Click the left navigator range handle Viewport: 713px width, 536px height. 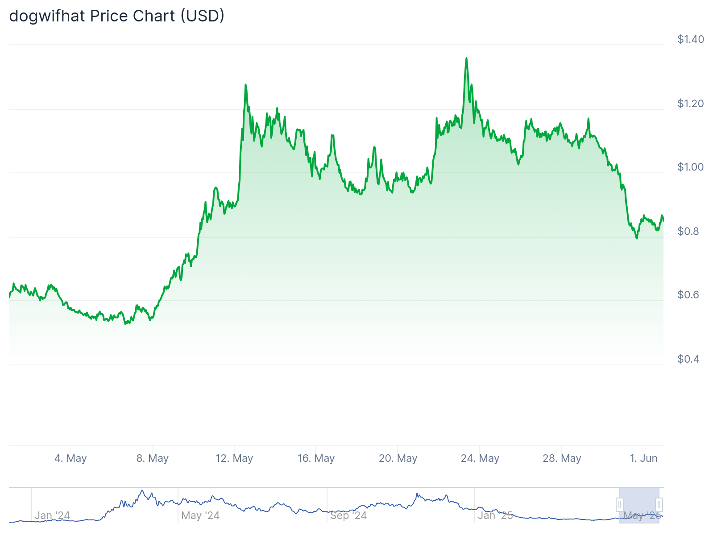click(619, 505)
